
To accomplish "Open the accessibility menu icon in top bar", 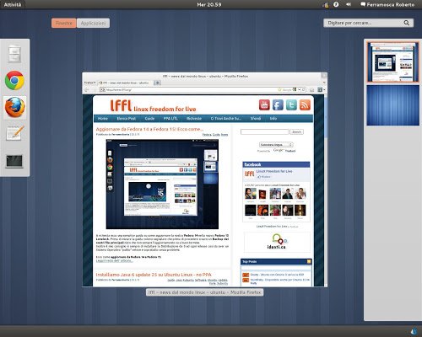I will pyautogui.click(x=336, y=4).
